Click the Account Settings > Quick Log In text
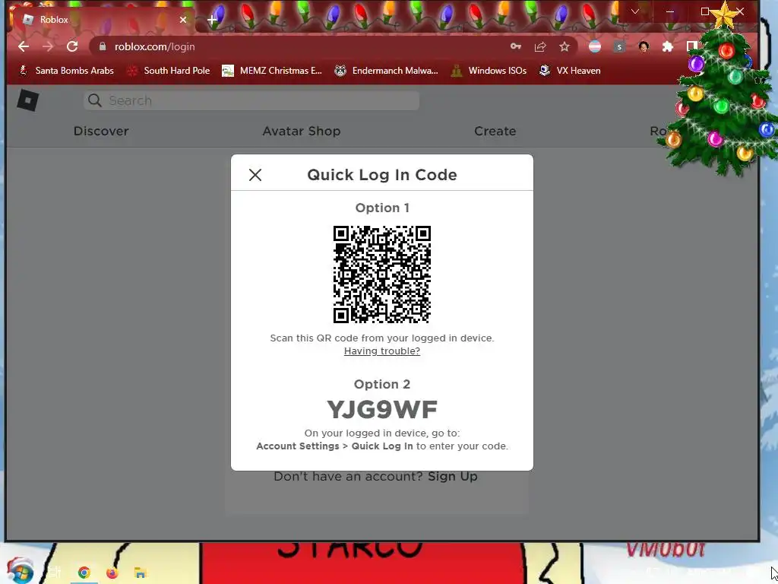Viewport: 778px width, 584px height. coord(334,446)
